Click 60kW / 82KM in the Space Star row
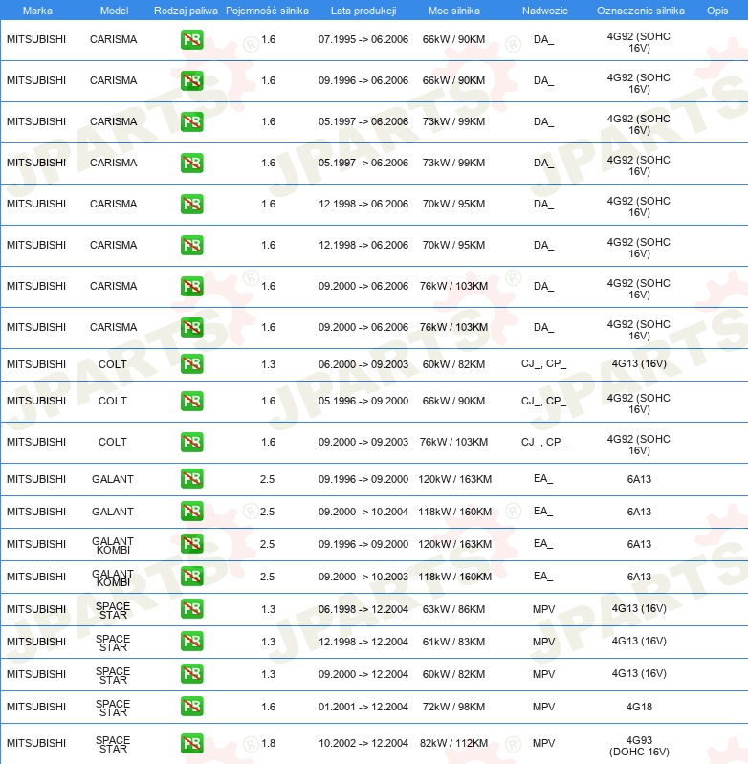This screenshot has width=748, height=764. (x=453, y=674)
